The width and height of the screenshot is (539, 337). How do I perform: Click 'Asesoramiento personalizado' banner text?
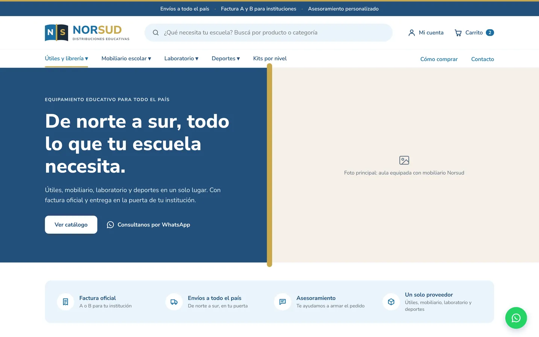coord(343,9)
